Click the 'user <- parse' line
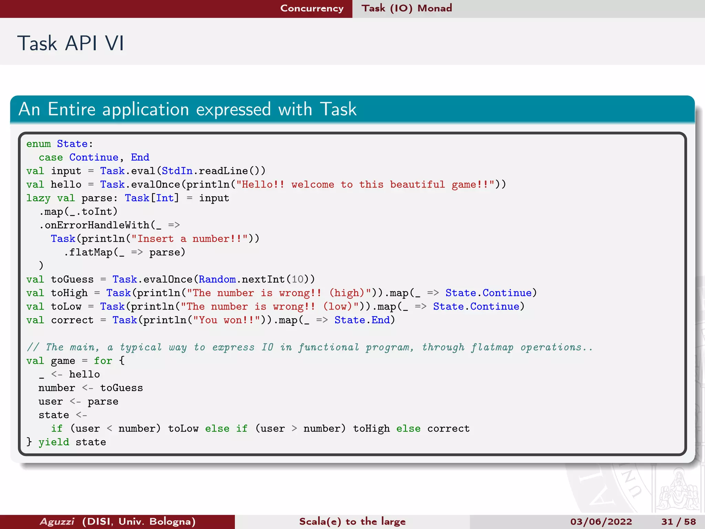This screenshot has height=529, width=705. (78, 402)
